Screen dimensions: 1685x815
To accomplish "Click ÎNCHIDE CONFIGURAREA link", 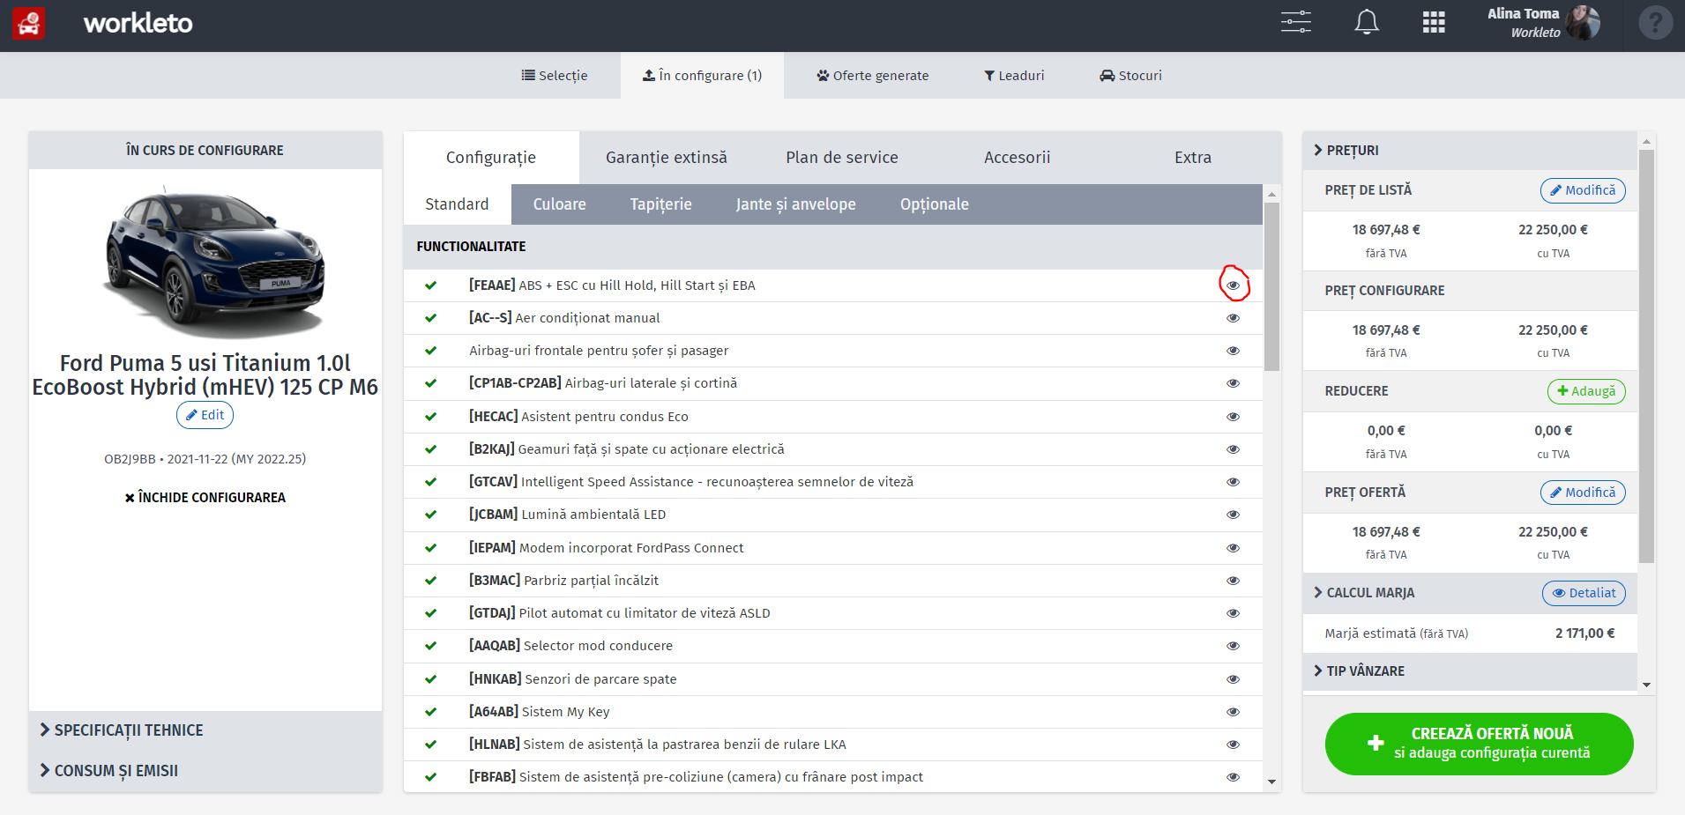I will (x=205, y=498).
